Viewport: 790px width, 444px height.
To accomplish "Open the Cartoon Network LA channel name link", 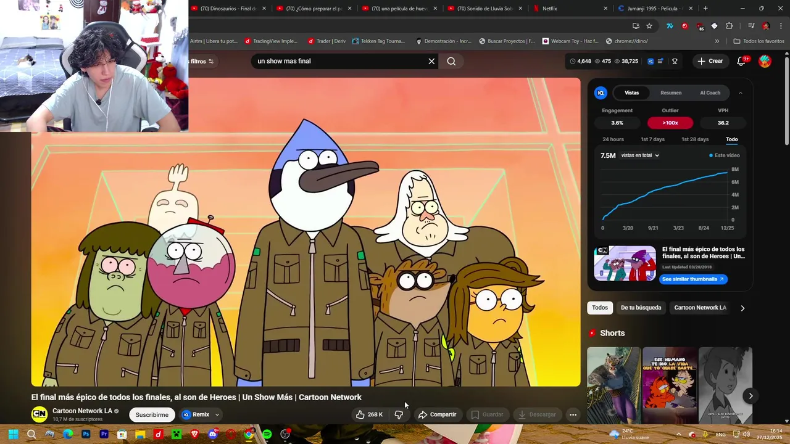I will tap(82, 411).
